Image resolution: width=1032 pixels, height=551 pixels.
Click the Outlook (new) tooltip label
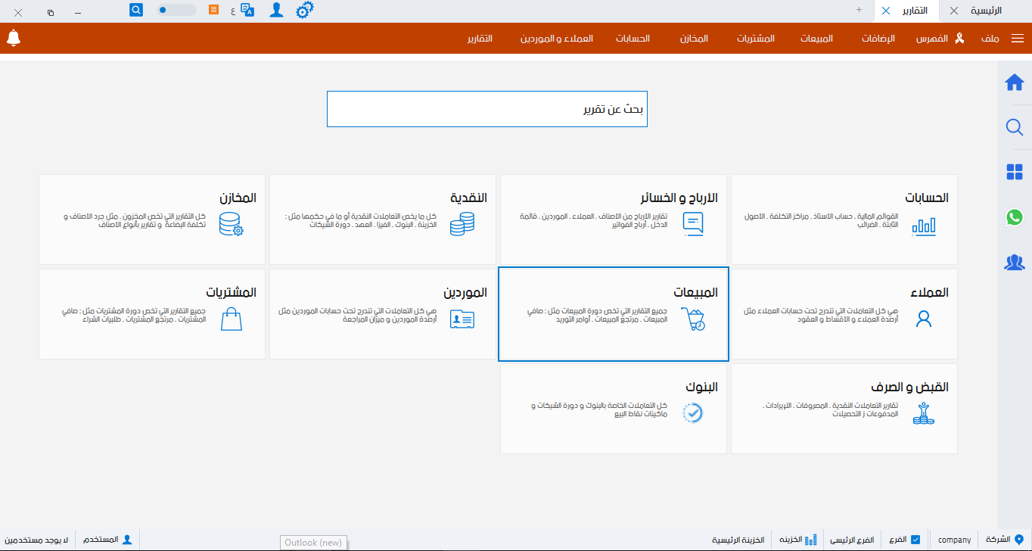[x=313, y=543]
